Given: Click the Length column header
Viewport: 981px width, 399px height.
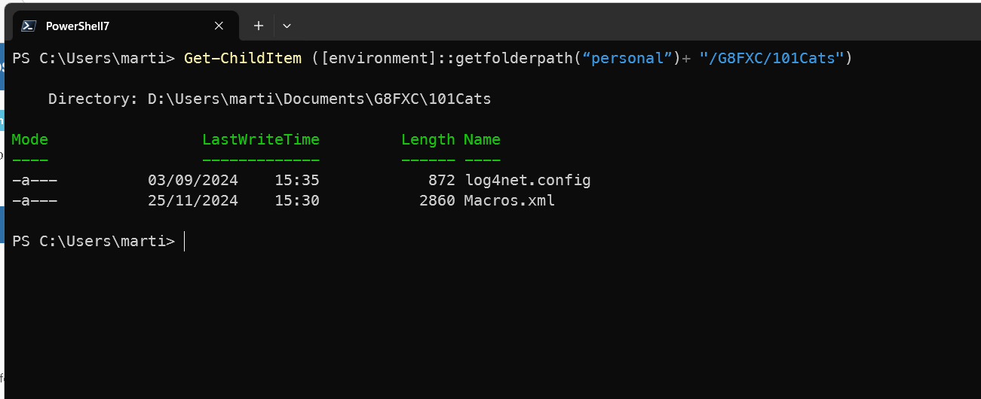Looking at the screenshot, I should pyautogui.click(x=428, y=139).
